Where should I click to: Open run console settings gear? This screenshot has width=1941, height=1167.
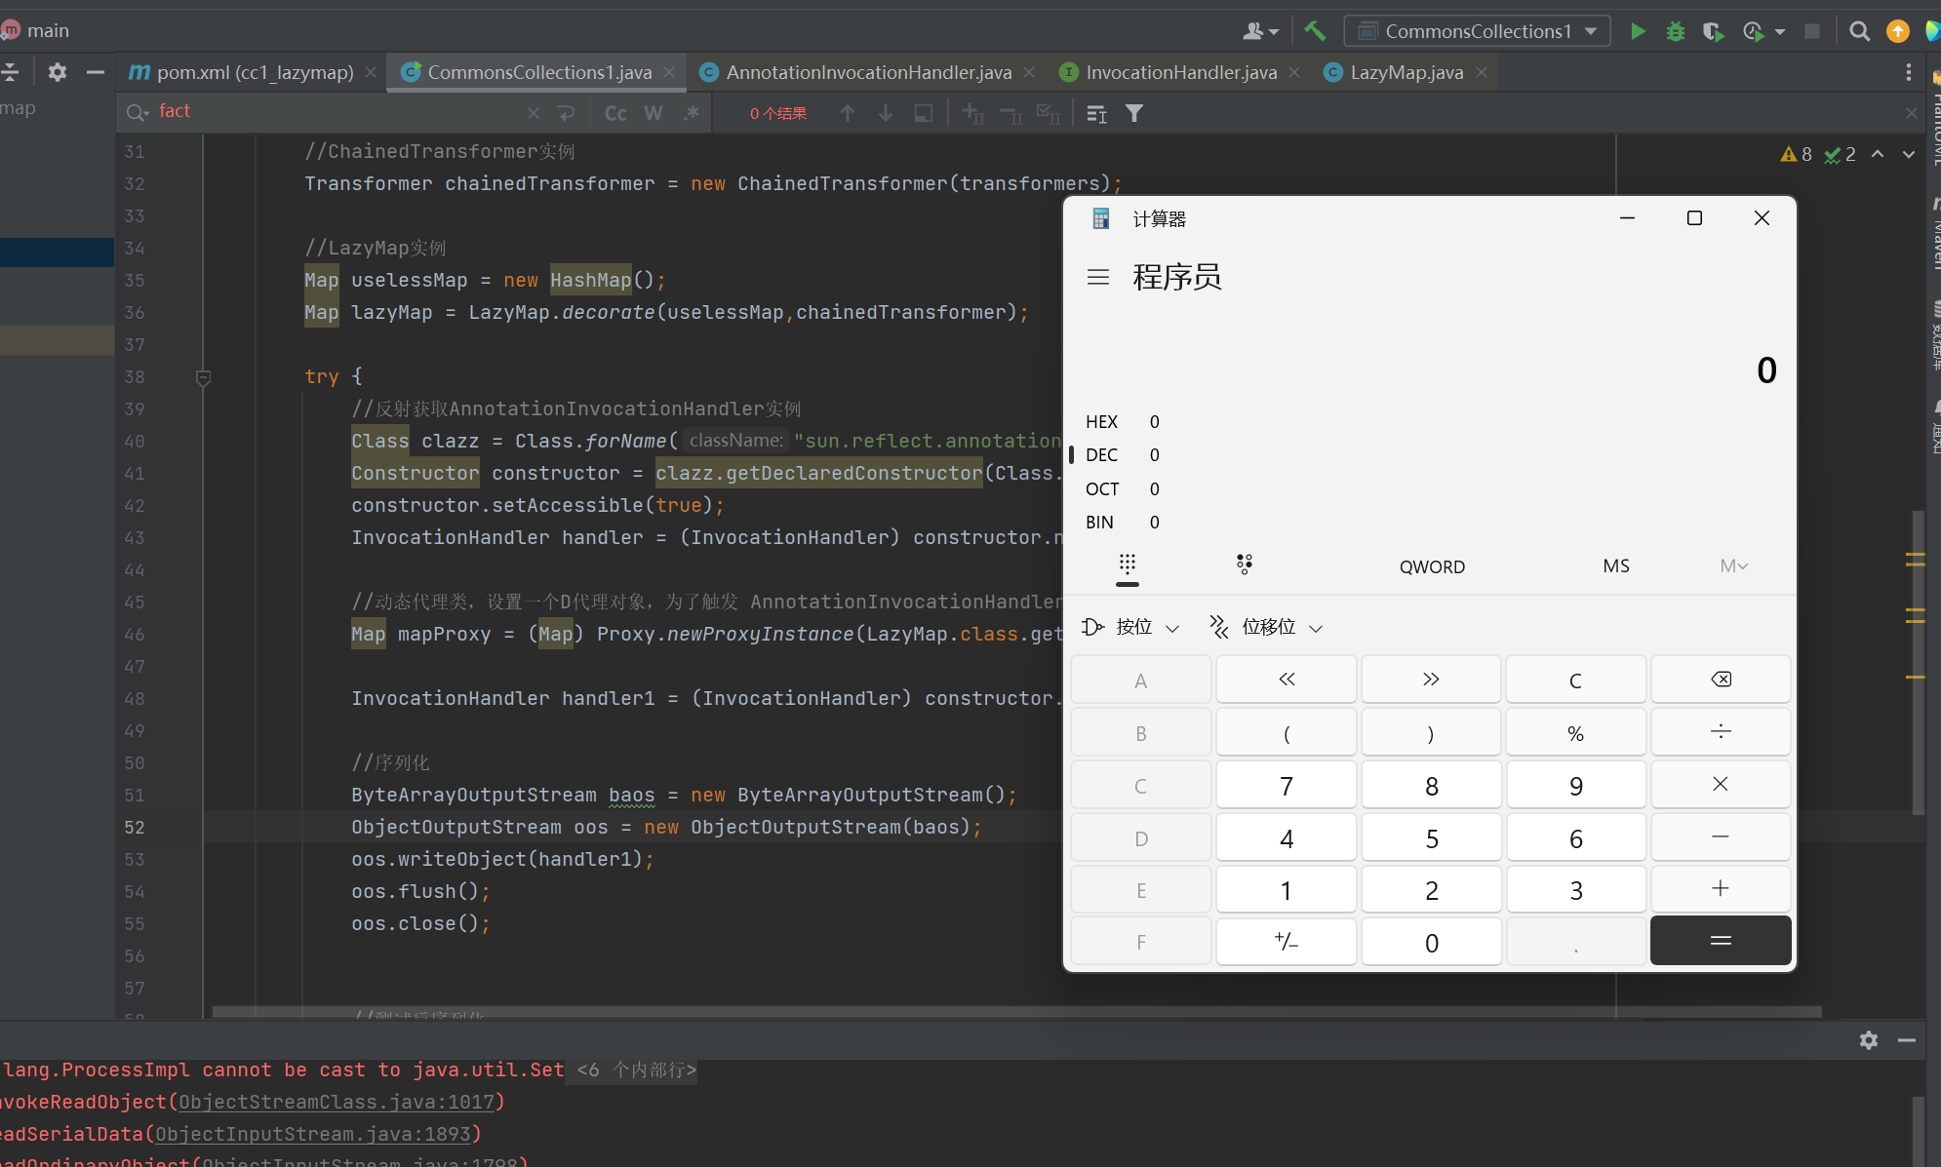pyautogui.click(x=1868, y=1040)
